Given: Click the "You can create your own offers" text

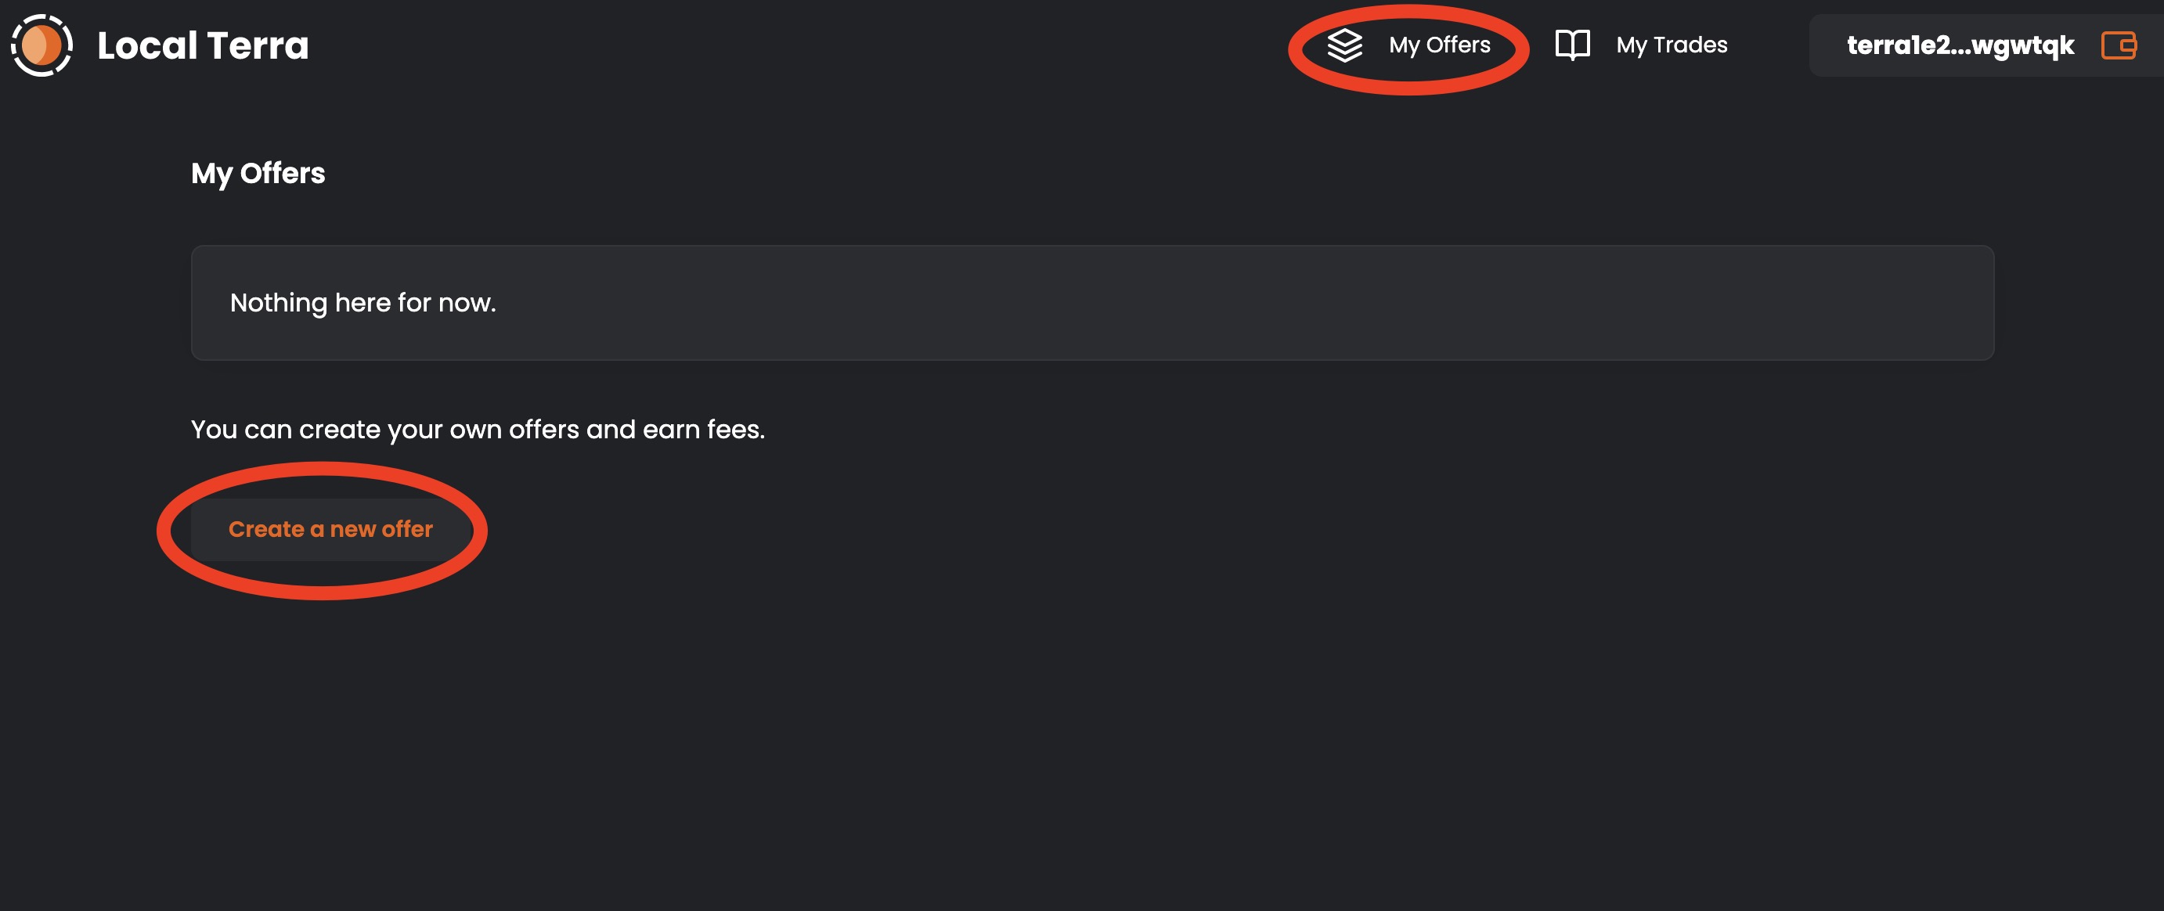Looking at the screenshot, I should click(477, 430).
